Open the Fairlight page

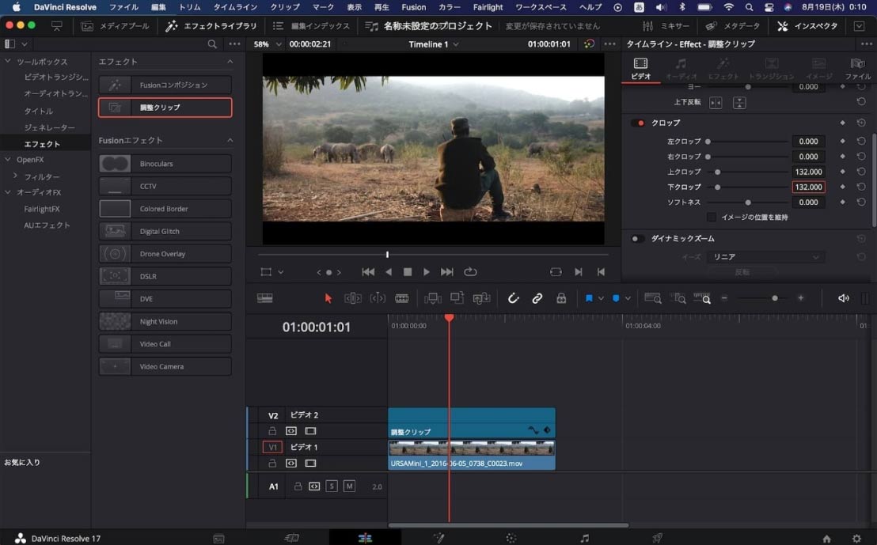pos(583,537)
